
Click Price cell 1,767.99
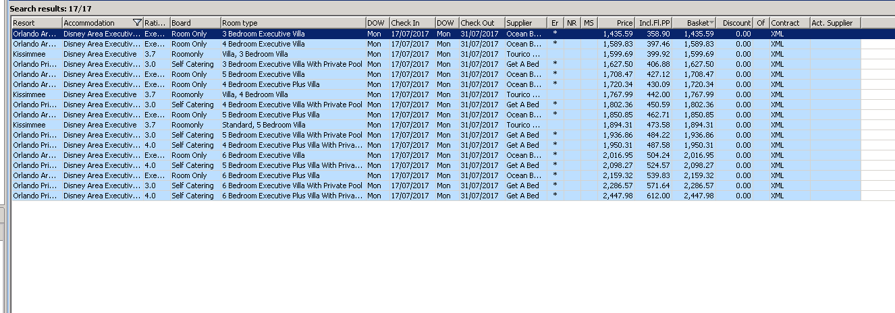[616, 94]
